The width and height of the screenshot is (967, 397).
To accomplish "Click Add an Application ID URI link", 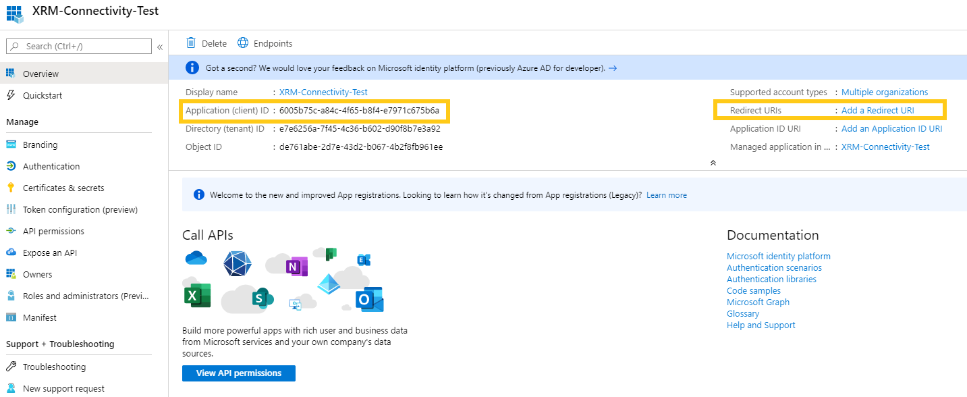I will coord(891,128).
